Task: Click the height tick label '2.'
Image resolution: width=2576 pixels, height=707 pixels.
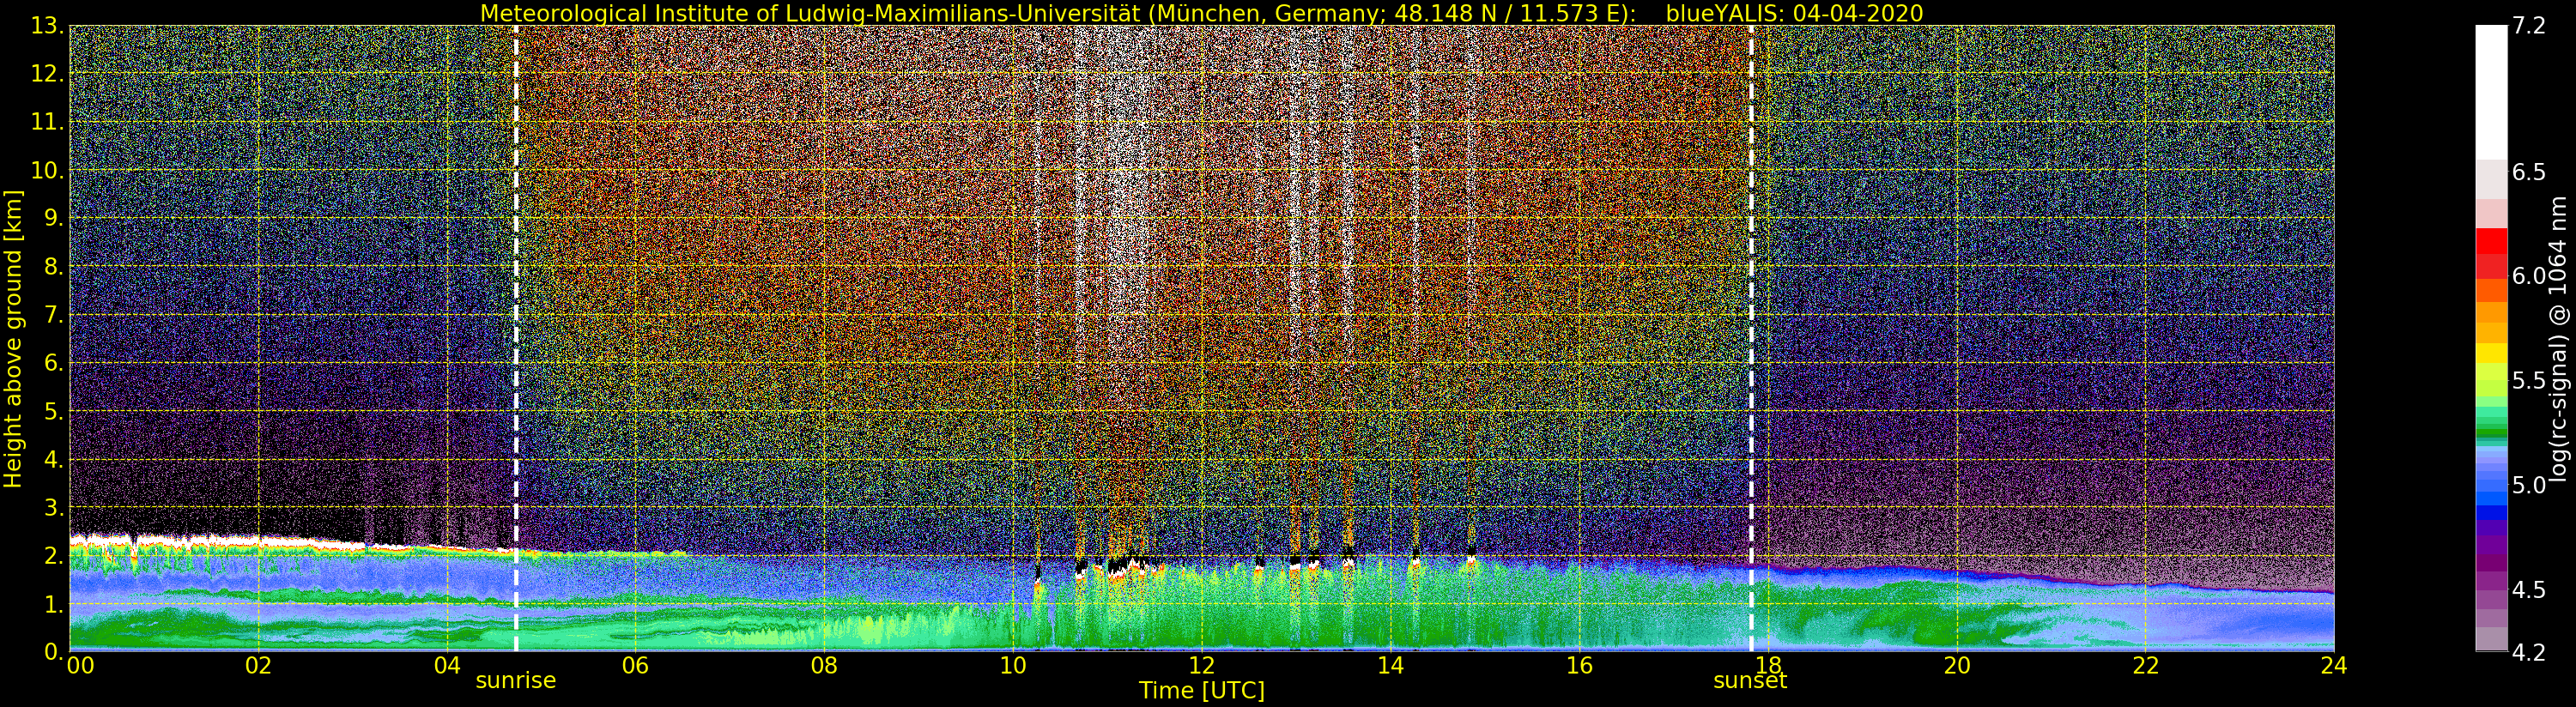Action: [x=53, y=556]
